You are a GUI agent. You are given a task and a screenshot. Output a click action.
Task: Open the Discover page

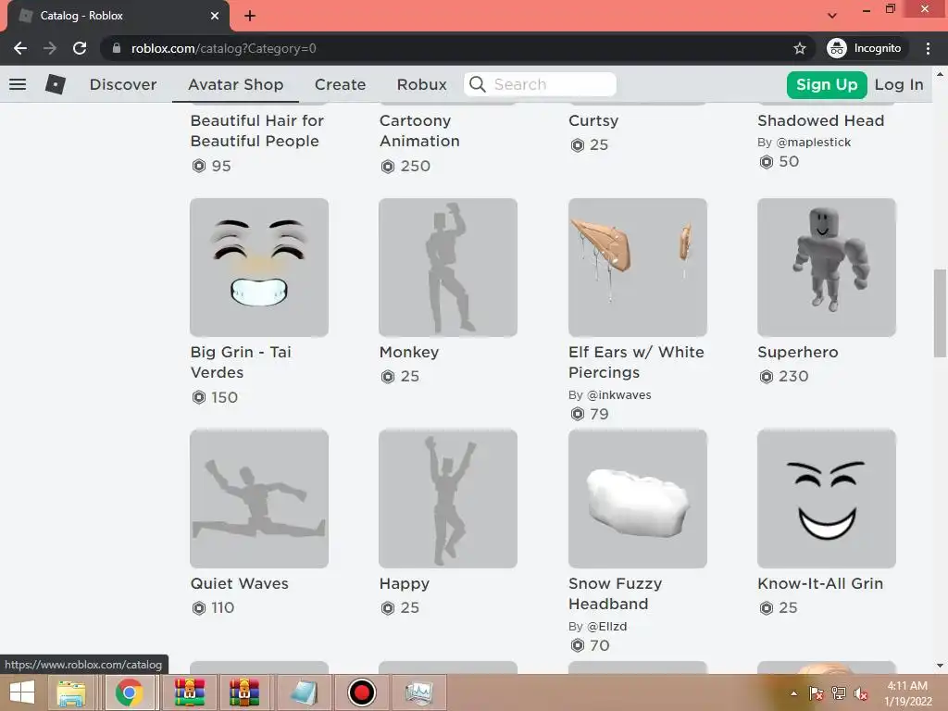click(123, 84)
